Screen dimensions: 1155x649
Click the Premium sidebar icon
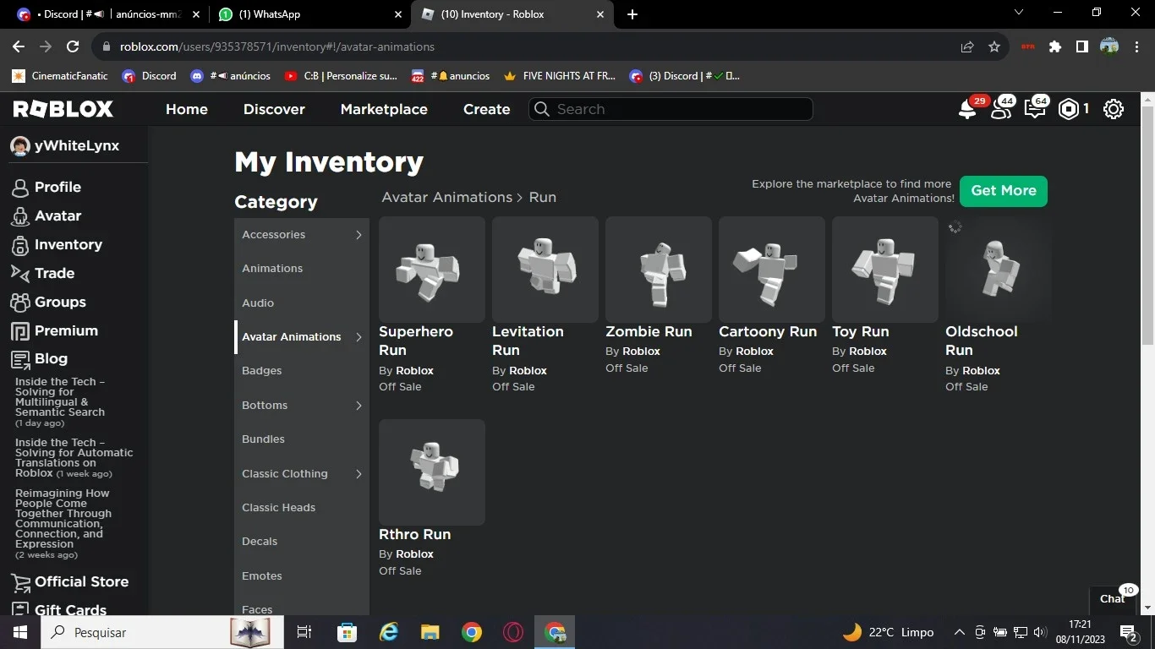20,330
